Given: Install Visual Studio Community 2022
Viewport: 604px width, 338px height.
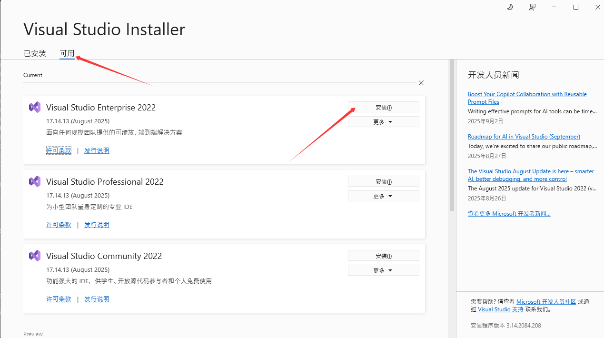Looking at the screenshot, I should tap(384, 256).
